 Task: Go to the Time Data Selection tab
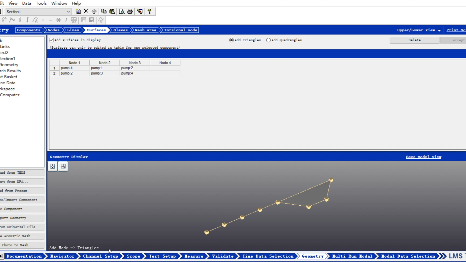[x=268, y=256]
